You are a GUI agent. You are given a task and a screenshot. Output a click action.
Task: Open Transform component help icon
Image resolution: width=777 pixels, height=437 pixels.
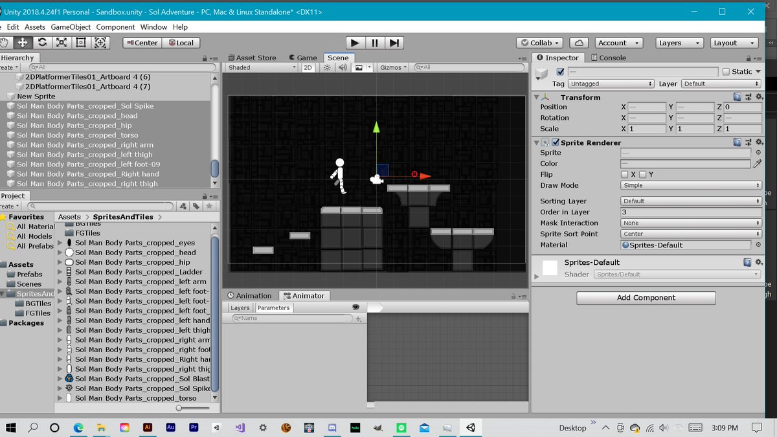click(738, 97)
